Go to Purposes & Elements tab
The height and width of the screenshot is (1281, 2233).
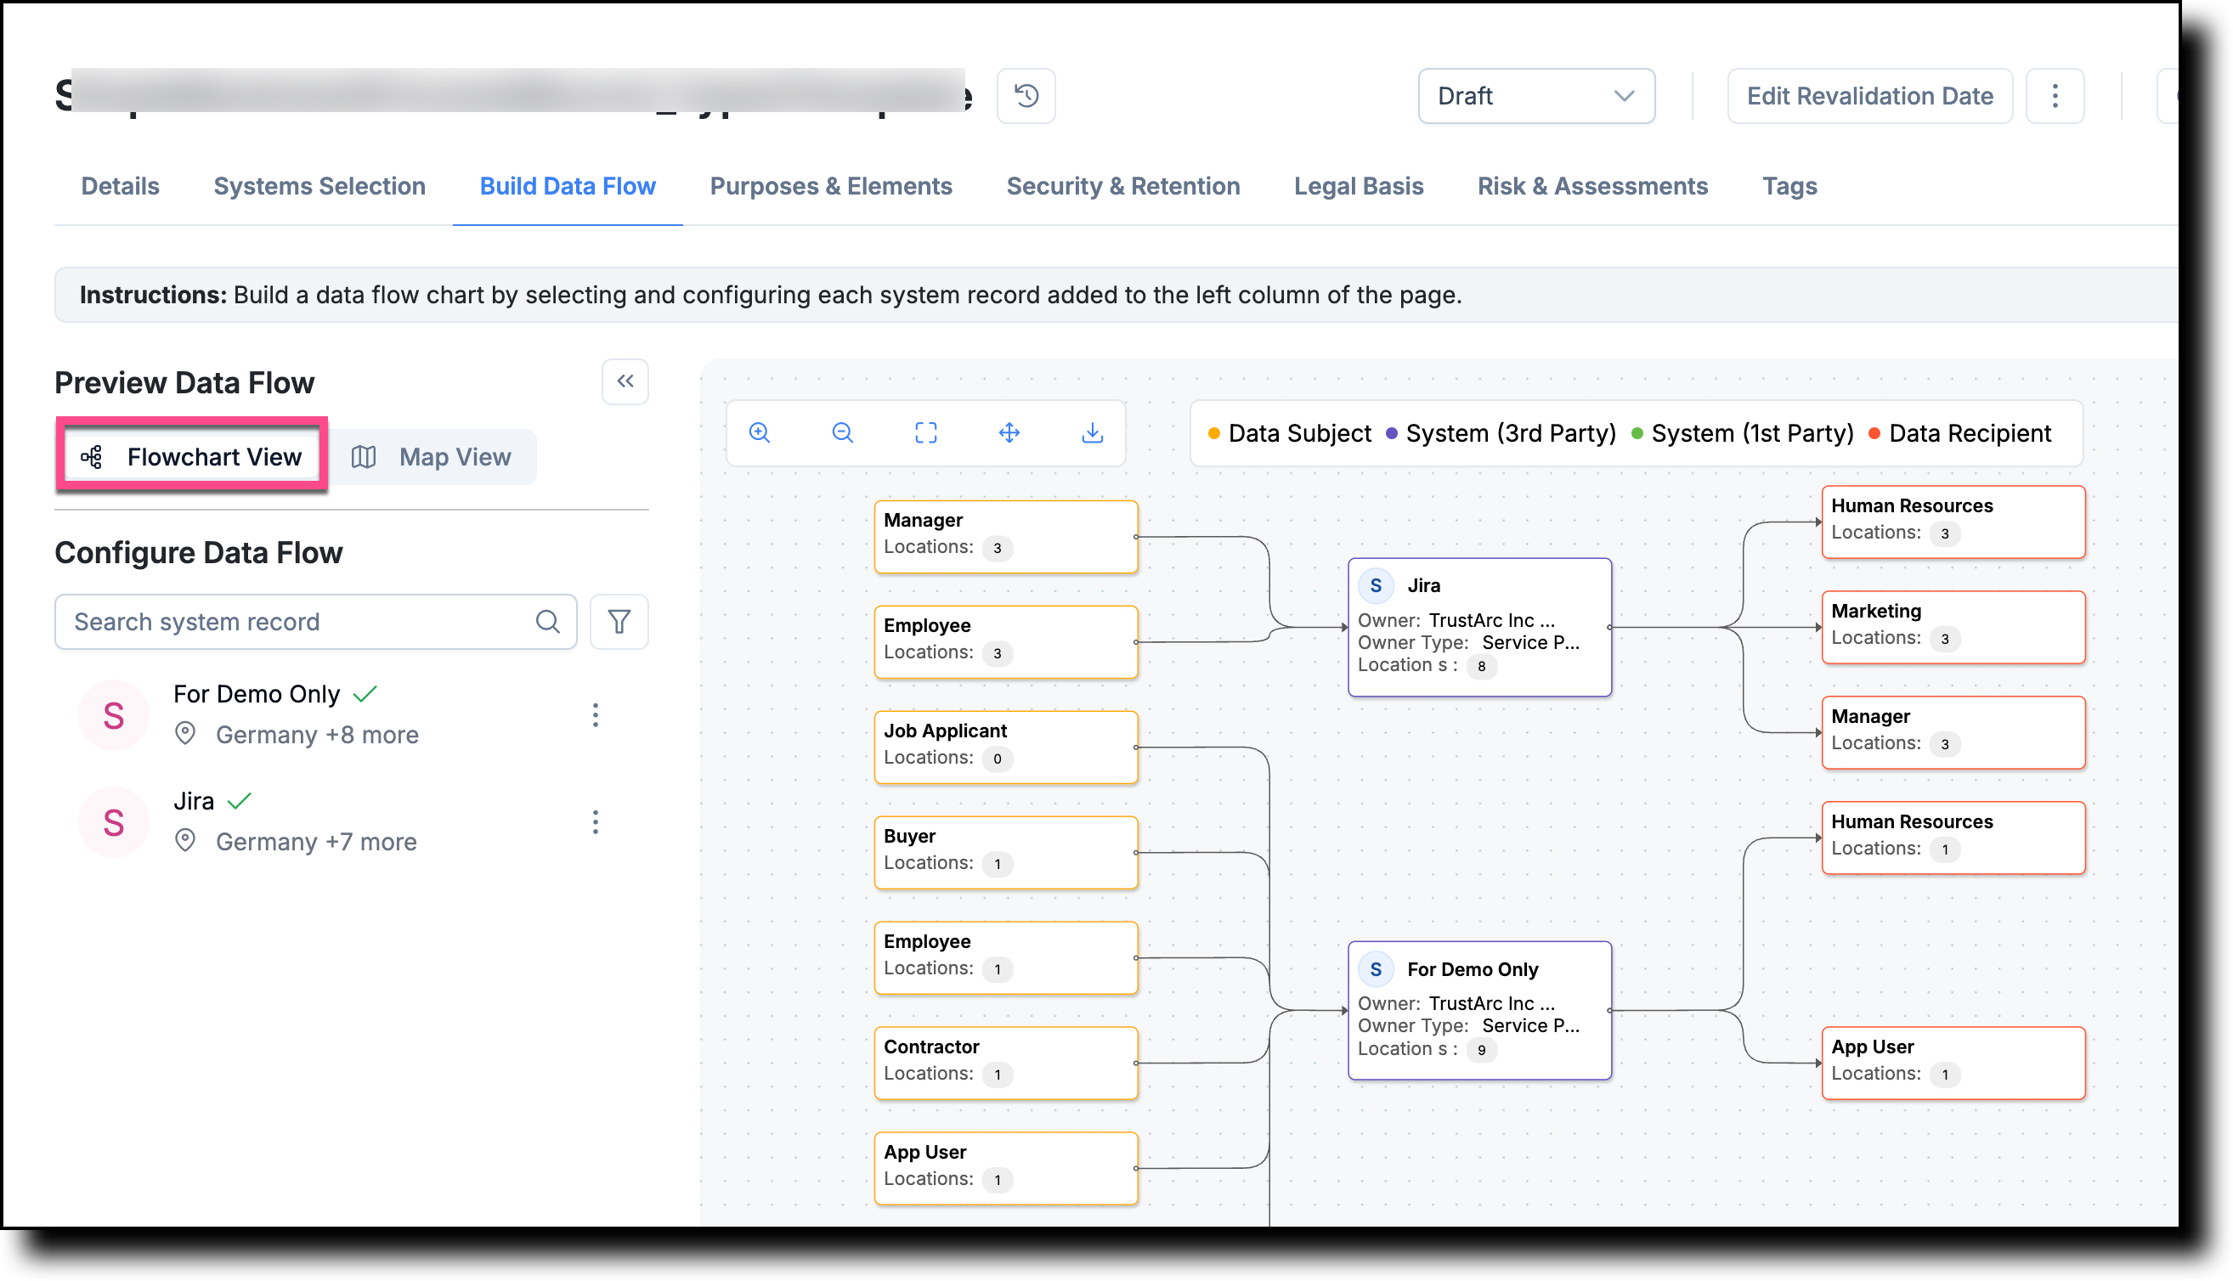coord(830,186)
